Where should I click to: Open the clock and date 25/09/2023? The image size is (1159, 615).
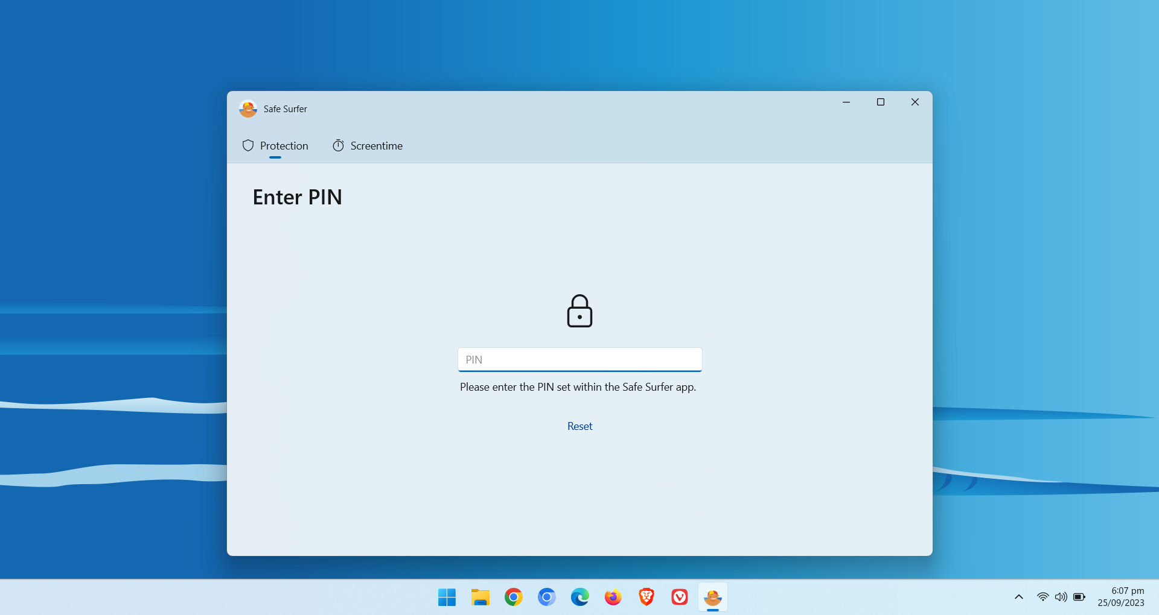1121,597
